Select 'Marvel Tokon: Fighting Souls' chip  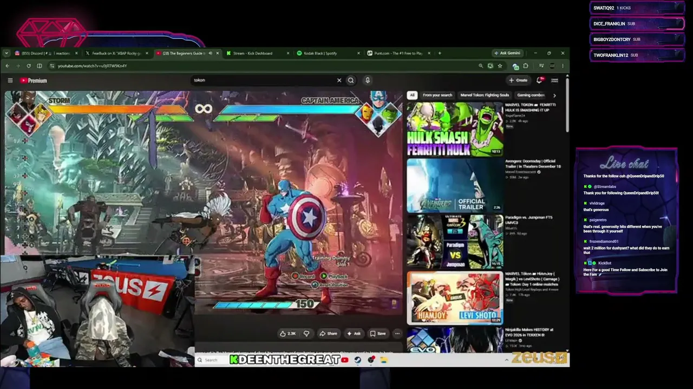[485, 95]
